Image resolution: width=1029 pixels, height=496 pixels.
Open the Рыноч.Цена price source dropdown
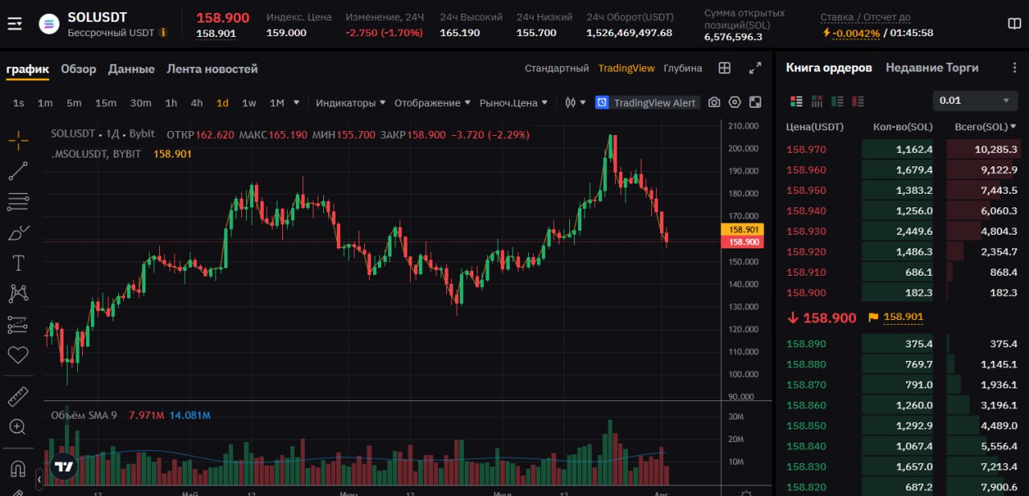pyautogui.click(x=514, y=103)
